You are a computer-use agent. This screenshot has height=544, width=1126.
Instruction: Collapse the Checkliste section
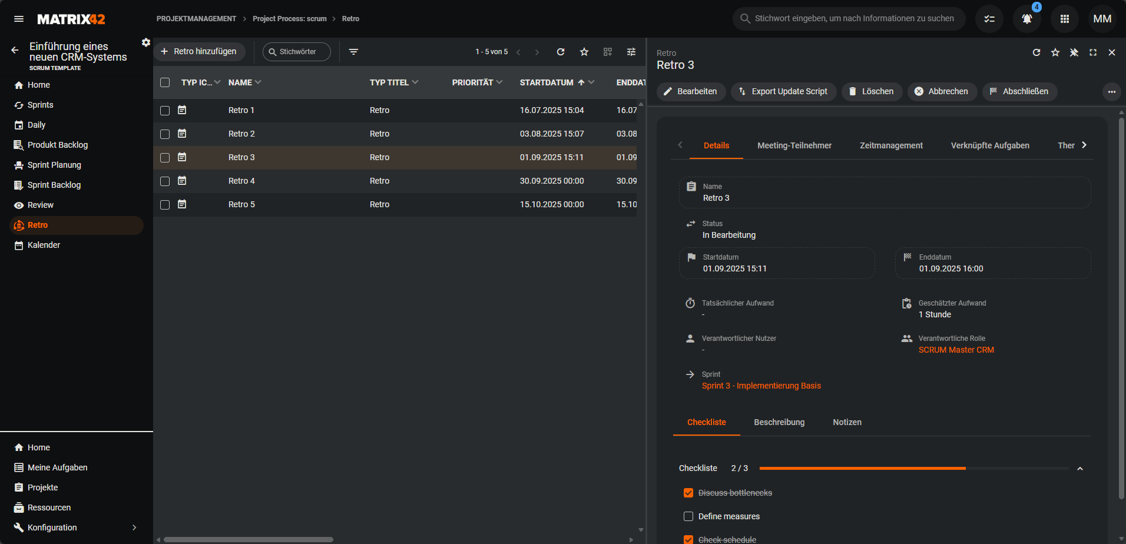click(x=1080, y=469)
